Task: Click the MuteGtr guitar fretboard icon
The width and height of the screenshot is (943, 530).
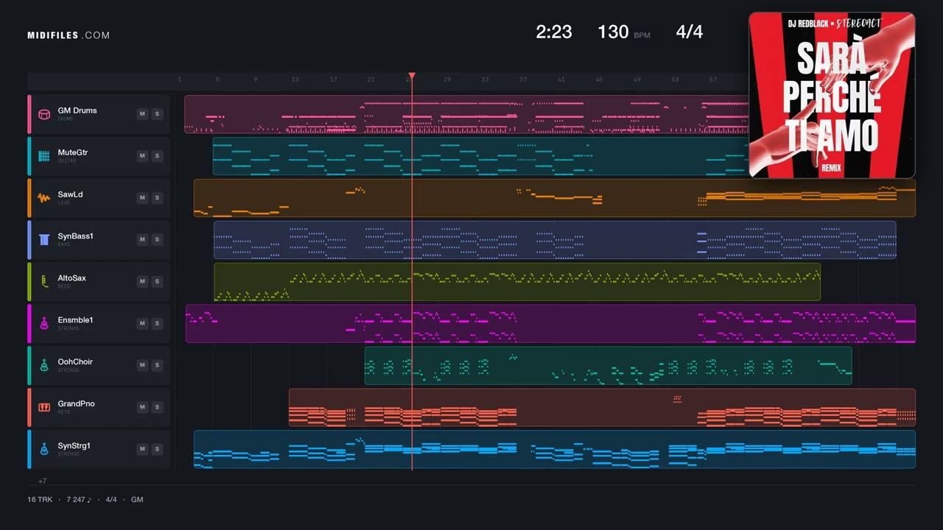Action: pyautogui.click(x=44, y=156)
